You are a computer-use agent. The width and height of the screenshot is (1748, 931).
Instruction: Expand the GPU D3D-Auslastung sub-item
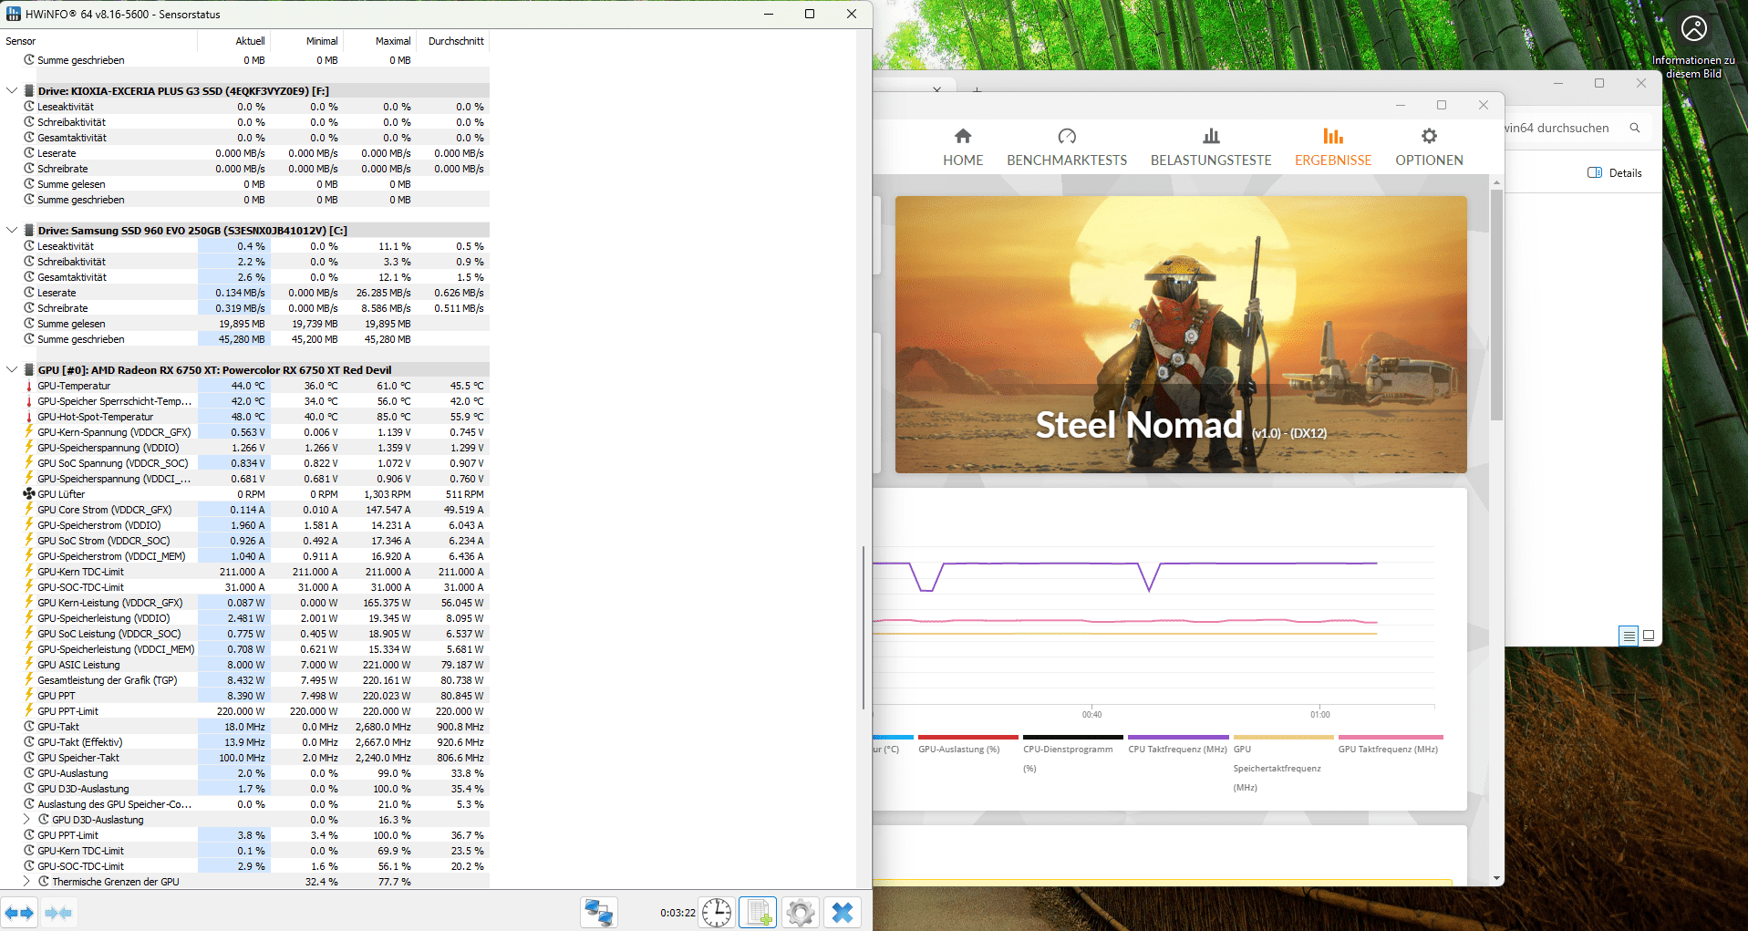pos(26,820)
